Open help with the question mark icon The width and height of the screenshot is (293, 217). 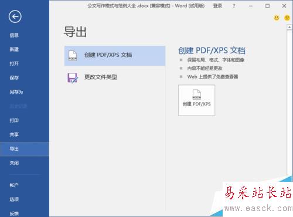(234, 6)
